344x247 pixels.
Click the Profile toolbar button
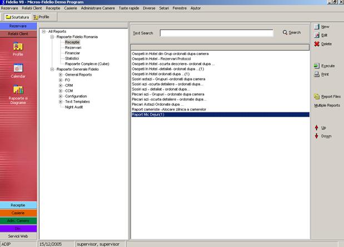pyautogui.click(x=41, y=17)
